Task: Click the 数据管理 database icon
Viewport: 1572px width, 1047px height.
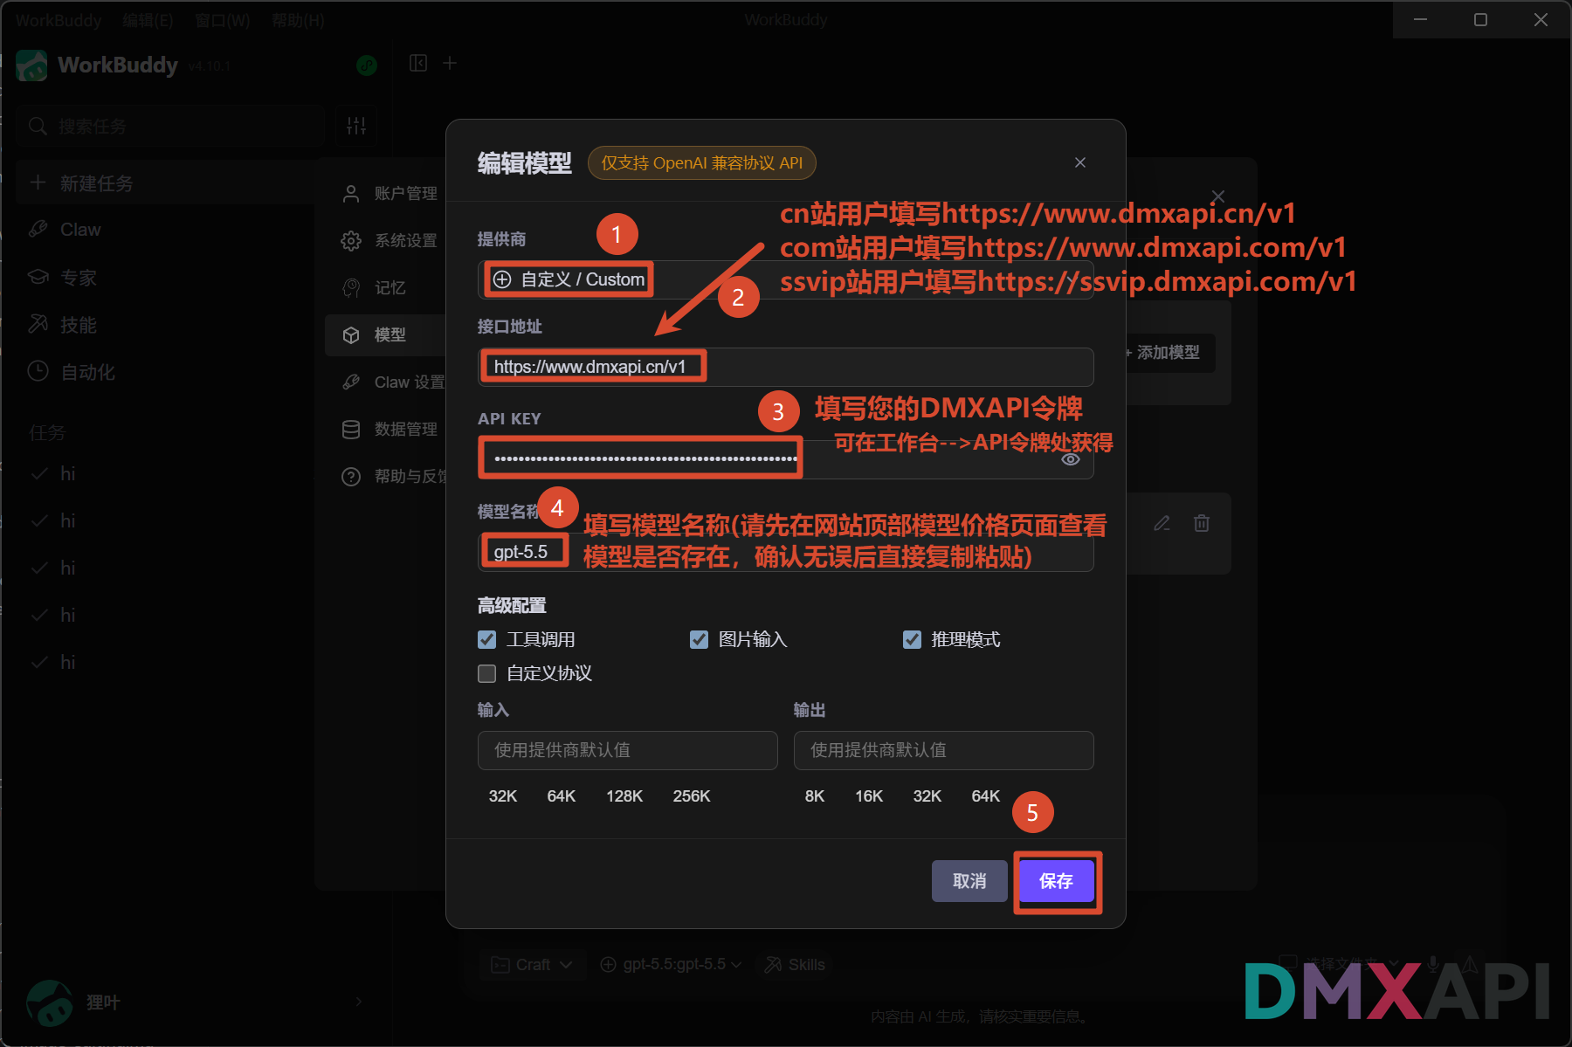Action: [x=351, y=429]
